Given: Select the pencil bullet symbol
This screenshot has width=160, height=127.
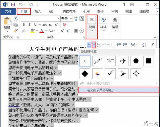Looking at the screenshot, I should coord(98,61).
